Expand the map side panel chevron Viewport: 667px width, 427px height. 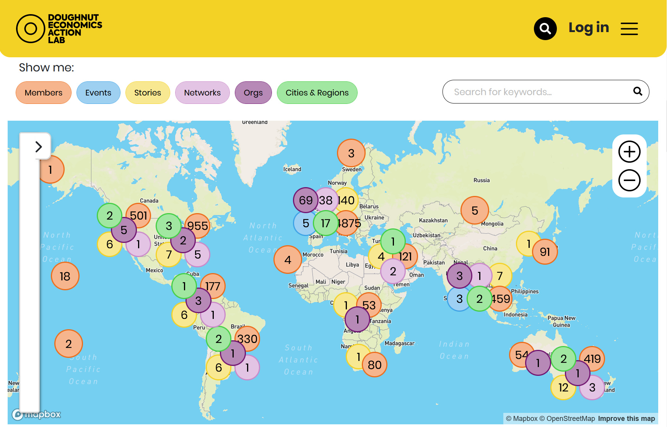tap(38, 147)
